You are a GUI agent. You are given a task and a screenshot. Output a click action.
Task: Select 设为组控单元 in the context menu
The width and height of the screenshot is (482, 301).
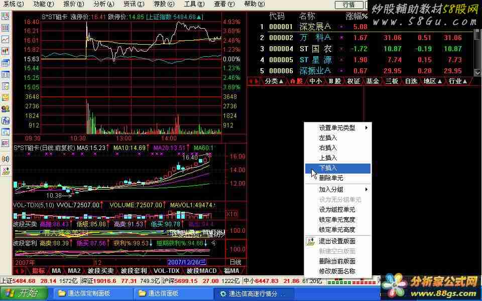337,210
